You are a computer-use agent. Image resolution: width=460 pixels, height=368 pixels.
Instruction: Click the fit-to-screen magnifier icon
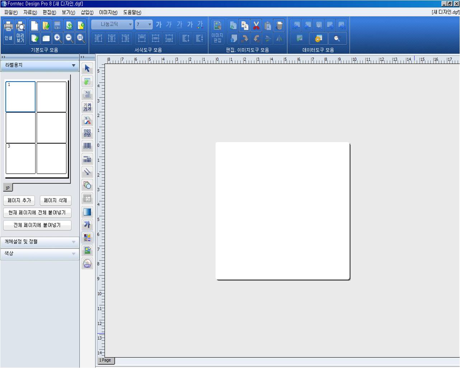pos(81,38)
